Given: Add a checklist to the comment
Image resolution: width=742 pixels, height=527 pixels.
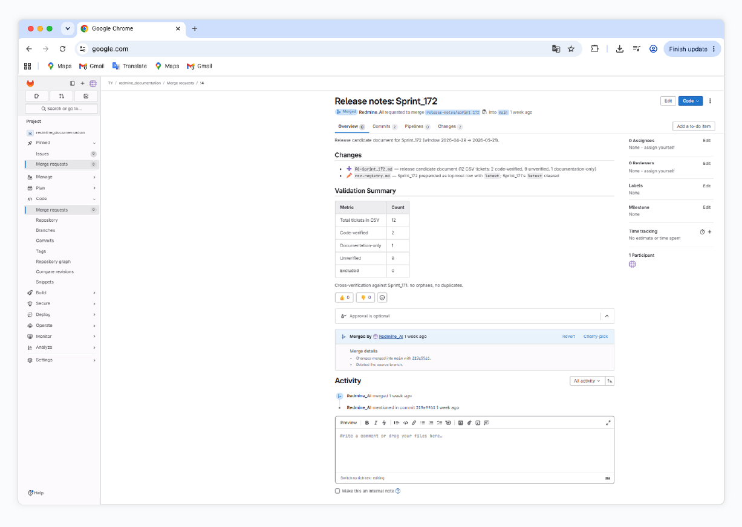Looking at the screenshot, I should click(440, 423).
